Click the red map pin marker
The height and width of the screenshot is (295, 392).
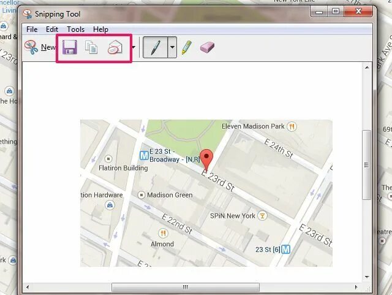pos(206,161)
